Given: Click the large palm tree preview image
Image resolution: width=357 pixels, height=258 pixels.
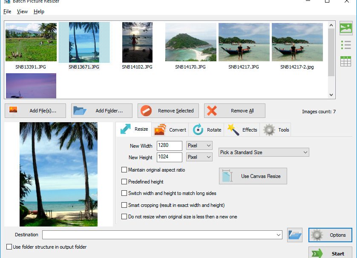Looking at the screenshot, I should (x=58, y=174).
